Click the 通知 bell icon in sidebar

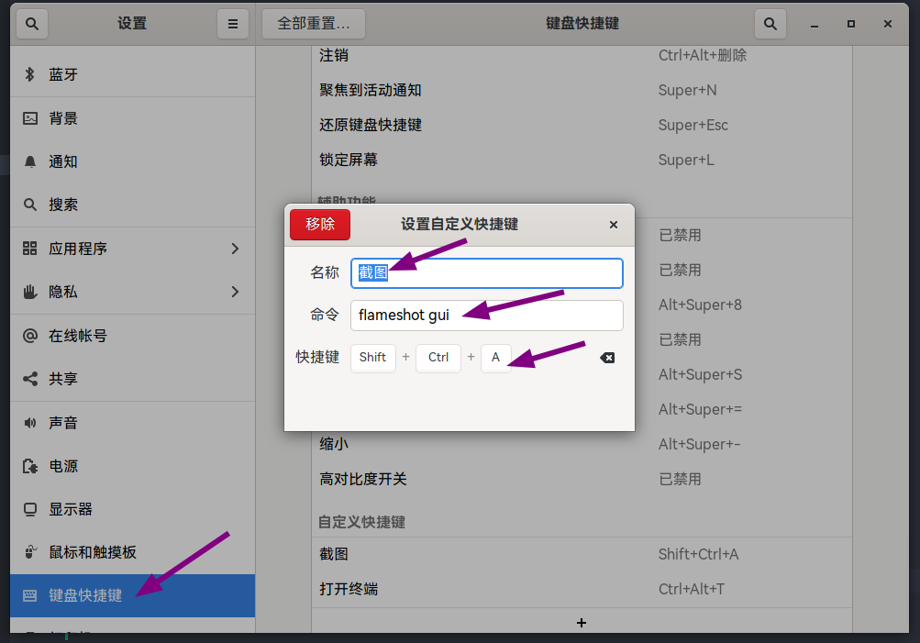30,161
